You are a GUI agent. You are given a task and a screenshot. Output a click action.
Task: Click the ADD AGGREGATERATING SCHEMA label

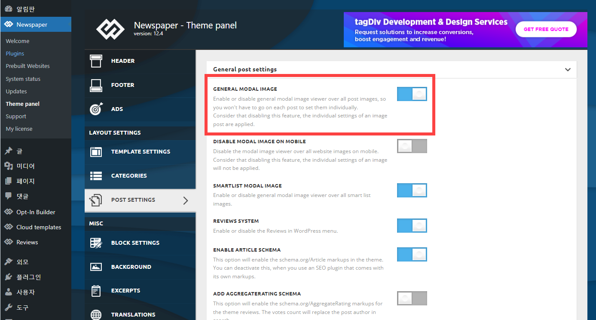coord(257,294)
